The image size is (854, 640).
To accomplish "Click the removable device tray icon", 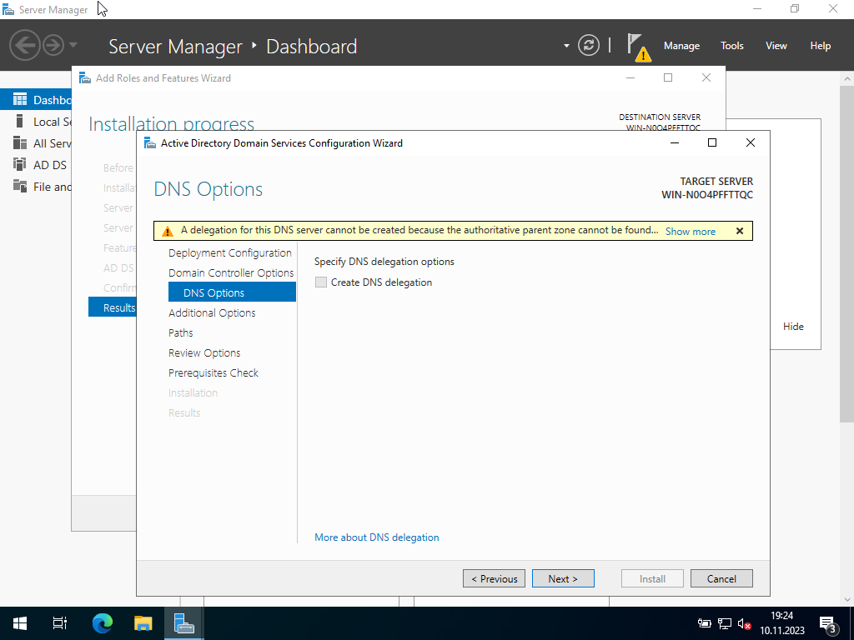I will (705, 623).
